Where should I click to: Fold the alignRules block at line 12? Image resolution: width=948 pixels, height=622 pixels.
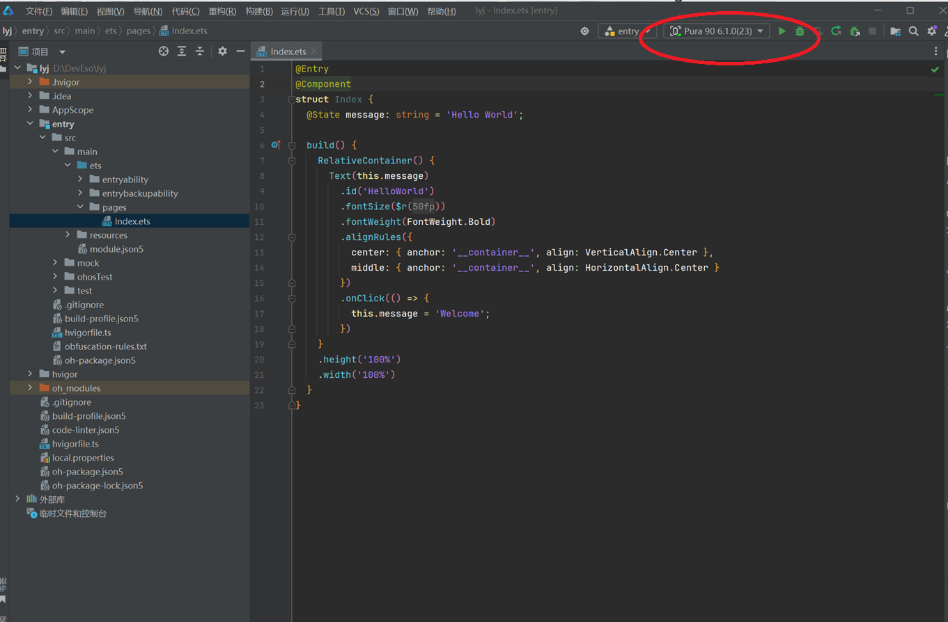pyautogui.click(x=292, y=237)
